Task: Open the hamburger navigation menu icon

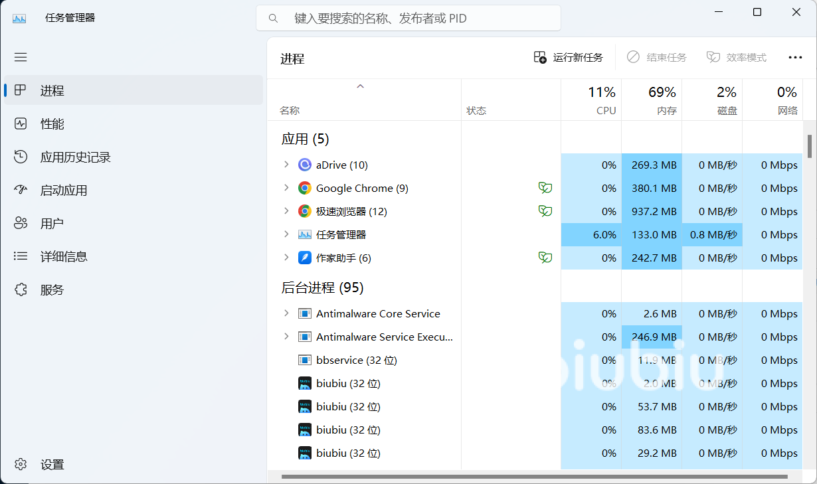Action: click(x=21, y=57)
